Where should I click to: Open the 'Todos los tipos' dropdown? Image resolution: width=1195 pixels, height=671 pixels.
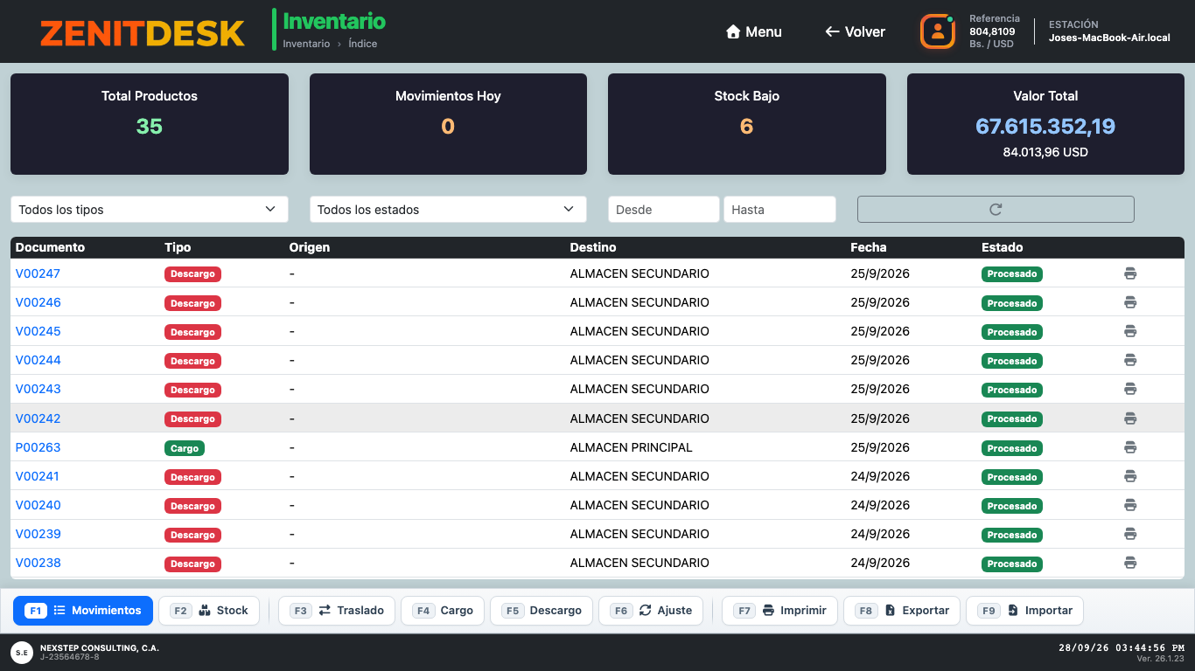[150, 210]
